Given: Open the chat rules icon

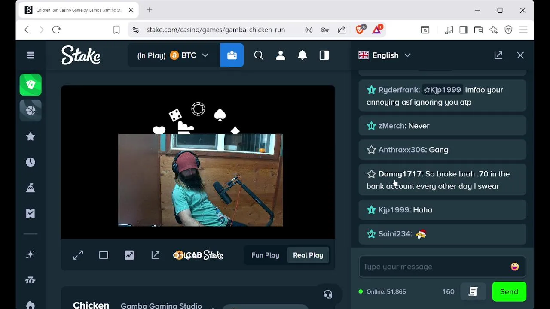Looking at the screenshot, I should (473, 292).
